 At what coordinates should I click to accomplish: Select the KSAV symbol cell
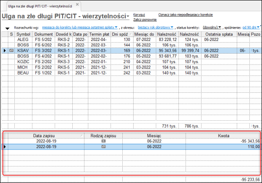tap(23, 51)
